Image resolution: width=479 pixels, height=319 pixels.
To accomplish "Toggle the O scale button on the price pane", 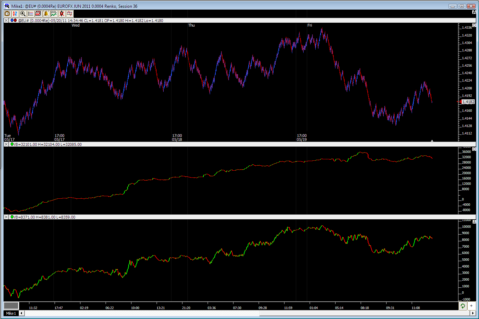I will pyautogui.click(x=474, y=26).
